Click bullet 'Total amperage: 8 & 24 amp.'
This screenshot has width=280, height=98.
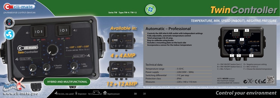(x=160, y=38)
